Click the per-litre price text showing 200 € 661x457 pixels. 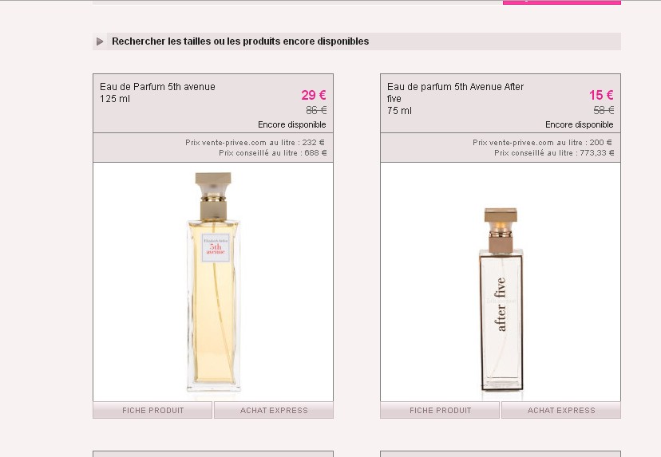(543, 143)
